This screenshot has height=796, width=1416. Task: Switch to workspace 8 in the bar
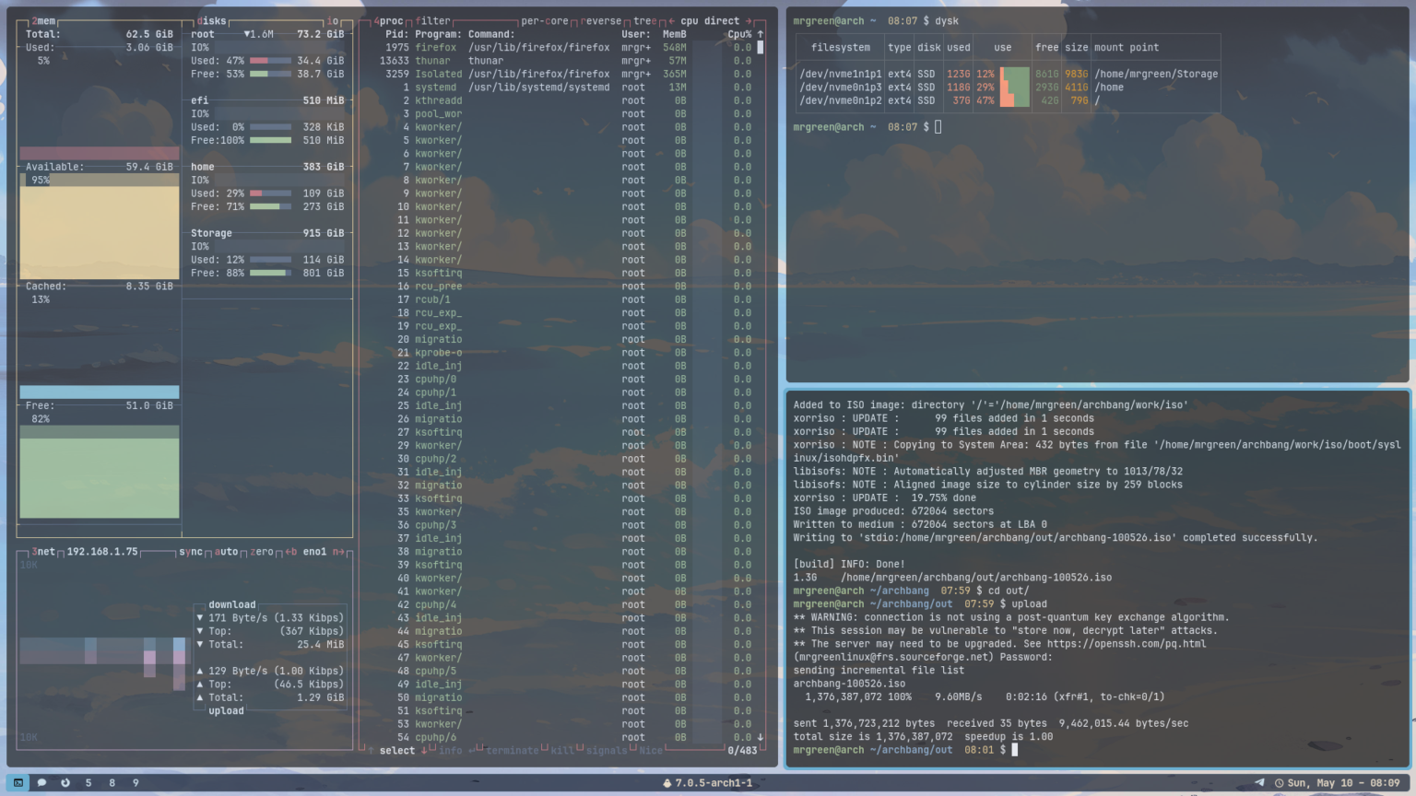(112, 783)
